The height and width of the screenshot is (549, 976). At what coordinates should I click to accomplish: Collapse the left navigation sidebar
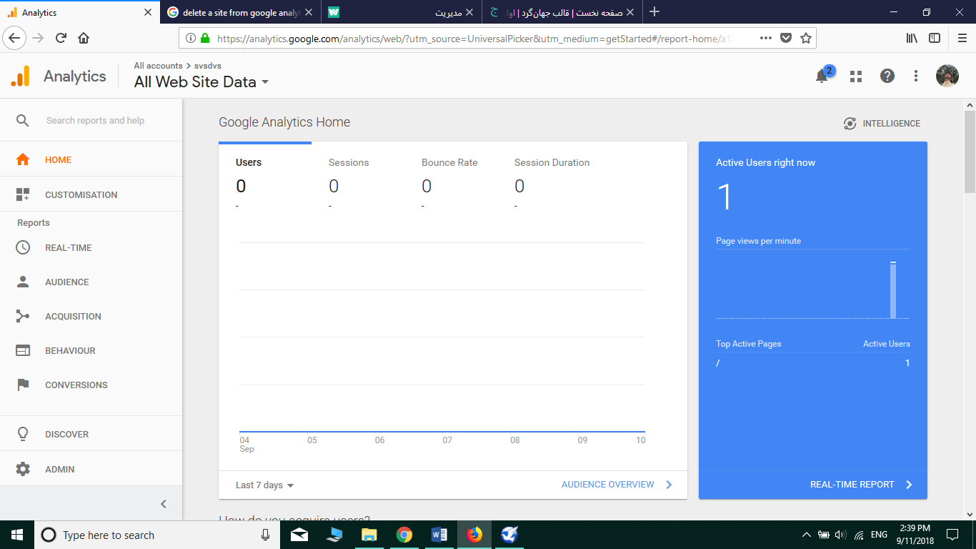tap(164, 504)
